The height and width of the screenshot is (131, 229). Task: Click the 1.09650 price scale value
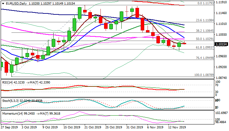point(221,56)
